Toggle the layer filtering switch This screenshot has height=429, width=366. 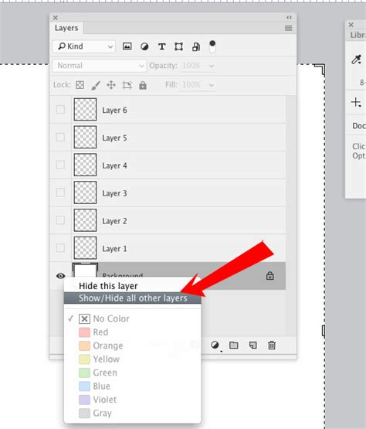(212, 46)
